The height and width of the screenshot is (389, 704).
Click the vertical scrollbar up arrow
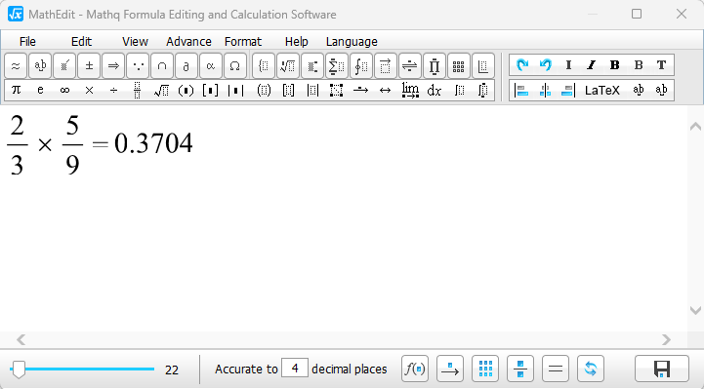[695, 127]
